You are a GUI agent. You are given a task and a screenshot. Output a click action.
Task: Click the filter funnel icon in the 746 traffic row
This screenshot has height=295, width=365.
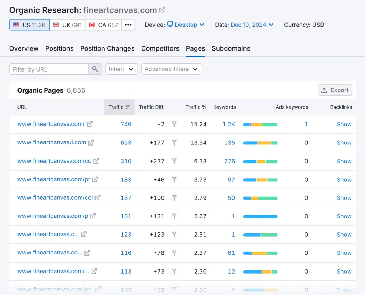coord(174,124)
